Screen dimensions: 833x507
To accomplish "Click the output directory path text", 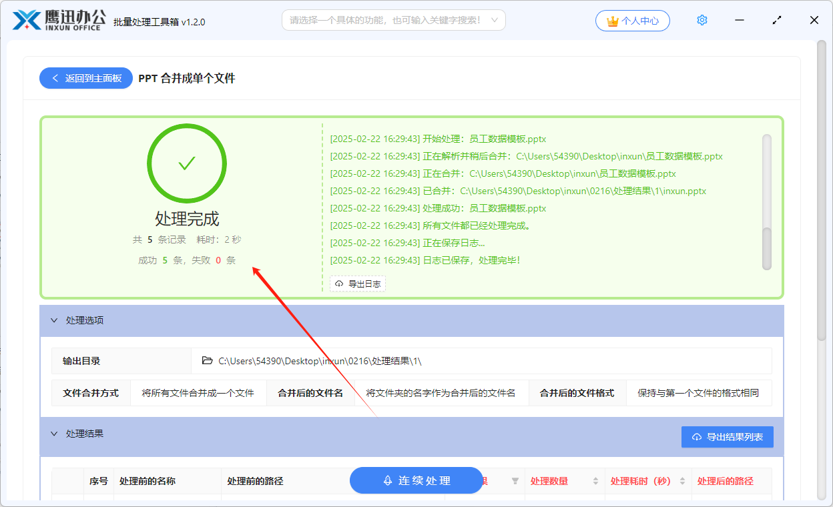I will (x=320, y=361).
